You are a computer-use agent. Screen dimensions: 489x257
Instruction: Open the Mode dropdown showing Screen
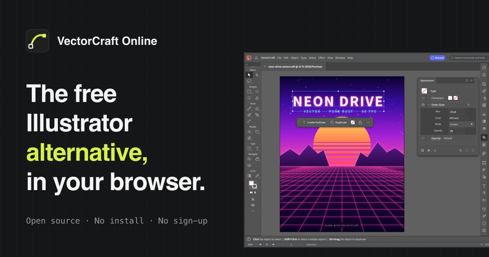click(x=462, y=124)
